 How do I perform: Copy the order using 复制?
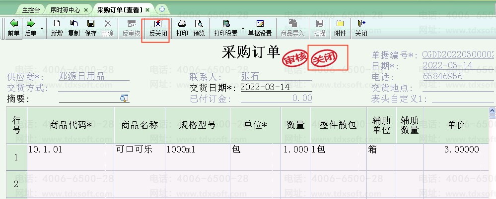tap(73, 28)
